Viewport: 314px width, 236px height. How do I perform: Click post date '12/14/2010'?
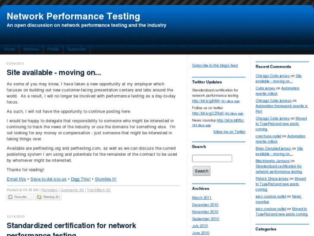(x=16, y=217)
